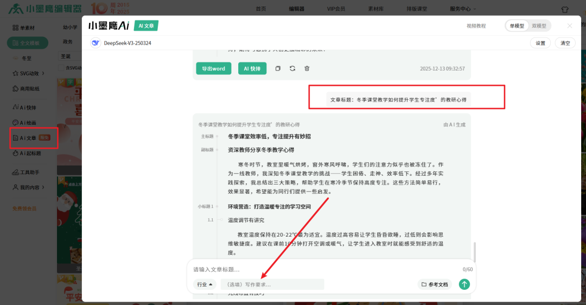Click the heading 冬季课堂效率低，专注提升有妙招

click(x=269, y=136)
